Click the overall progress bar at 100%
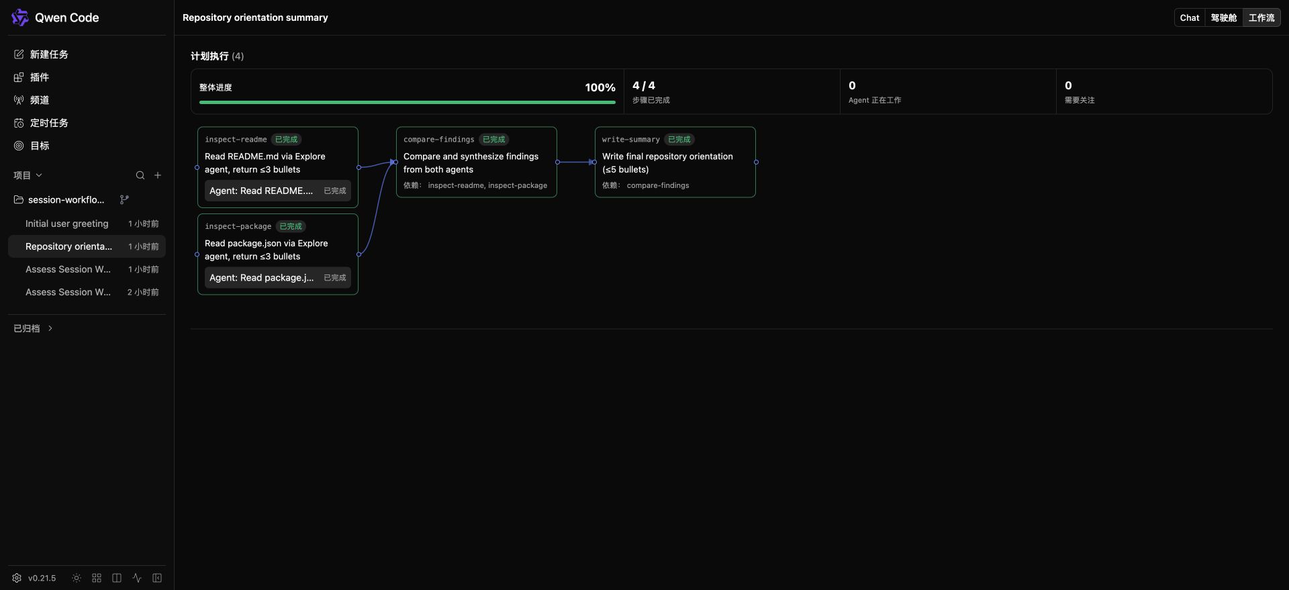 [x=407, y=102]
